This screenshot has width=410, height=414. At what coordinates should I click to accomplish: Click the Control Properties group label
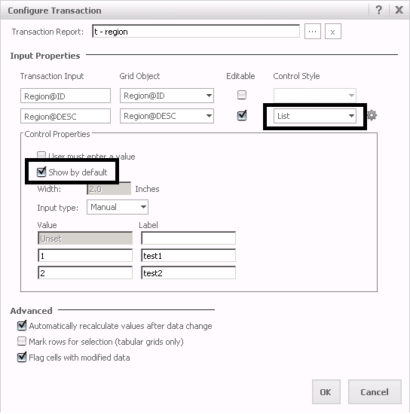point(57,134)
